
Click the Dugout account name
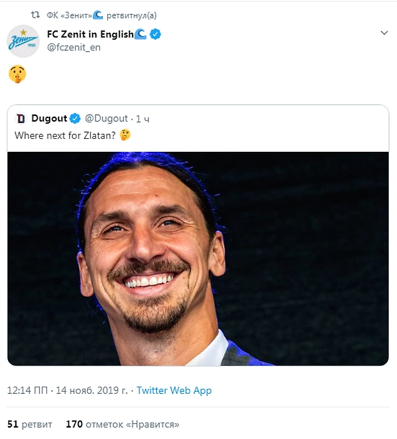[49, 119]
